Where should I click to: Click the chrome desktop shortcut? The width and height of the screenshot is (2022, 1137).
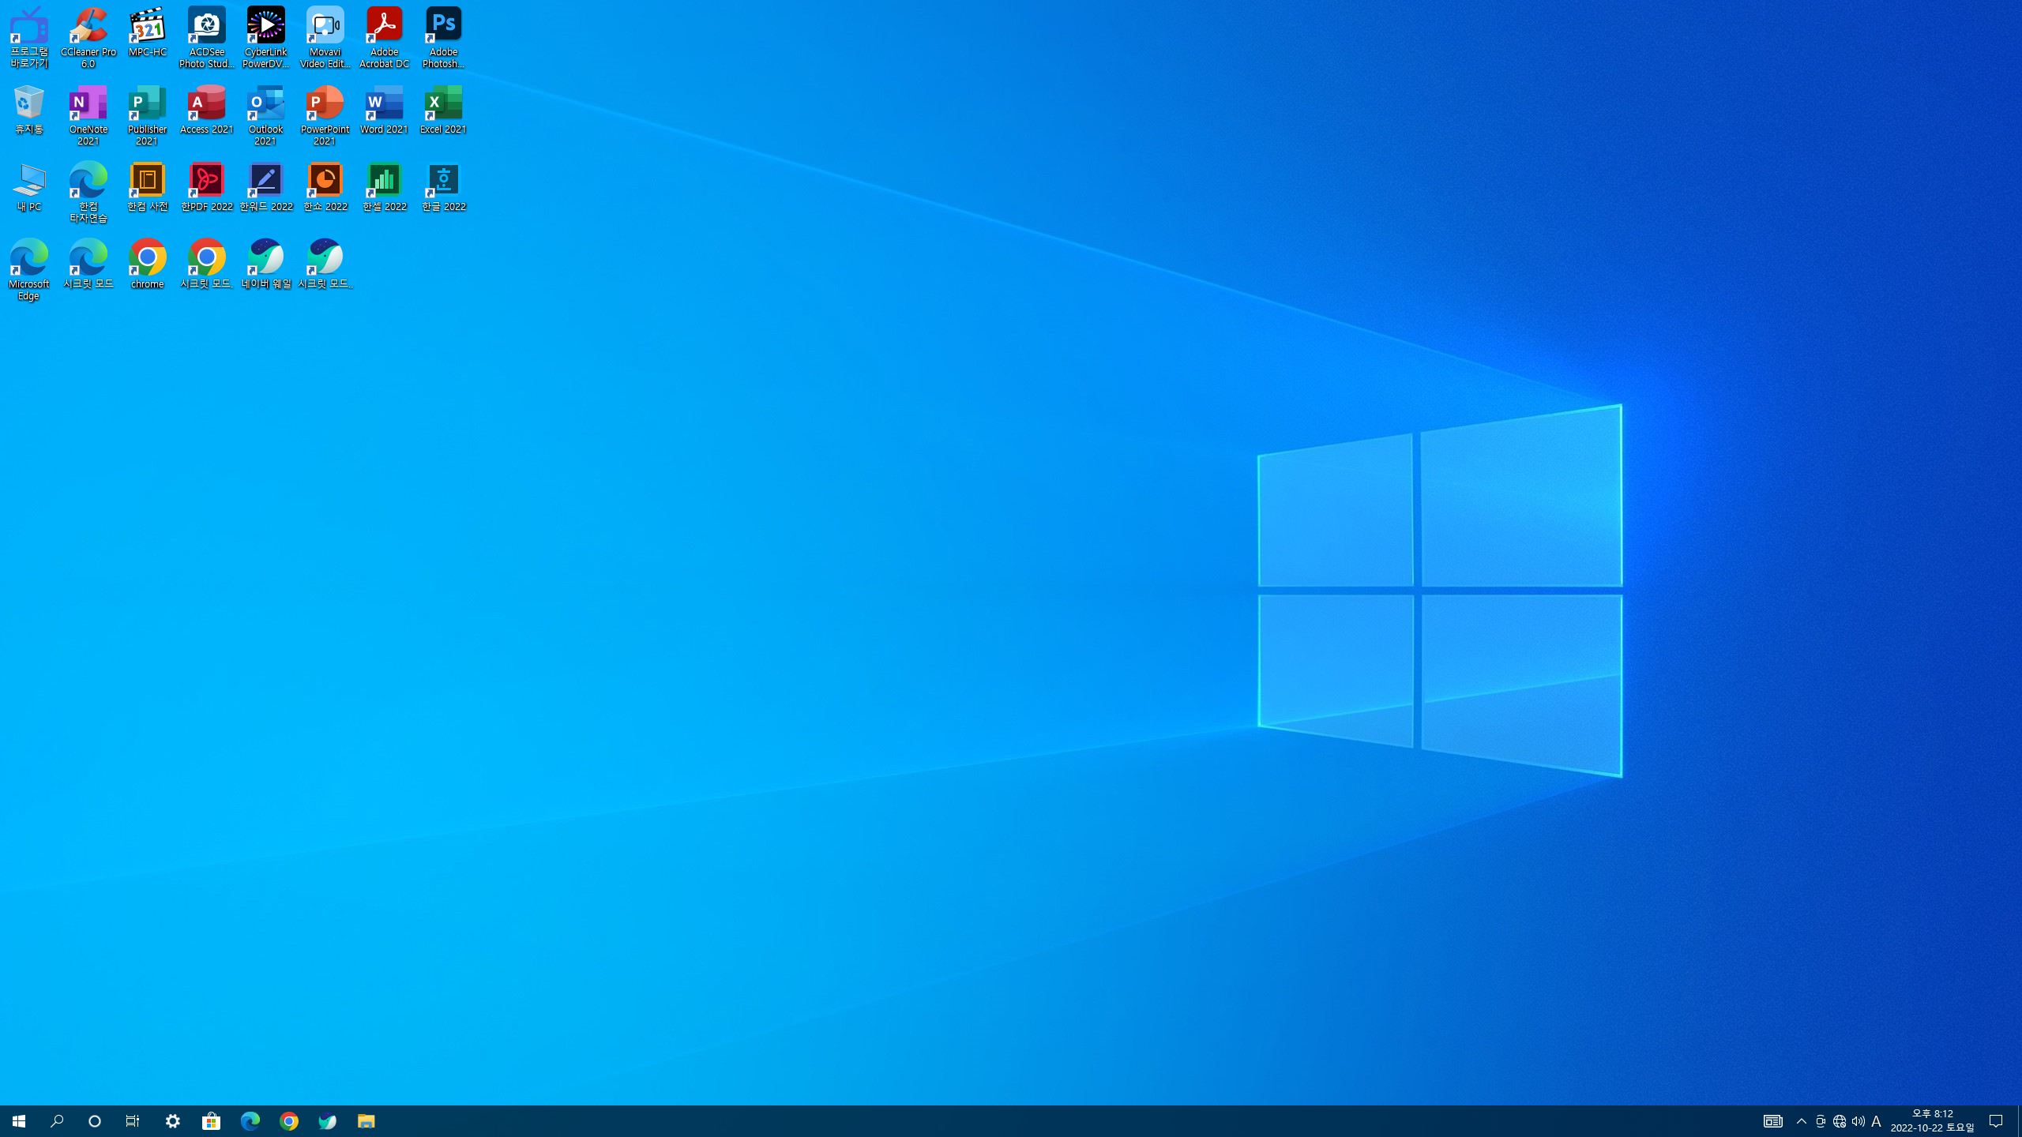[x=147, y=264]
